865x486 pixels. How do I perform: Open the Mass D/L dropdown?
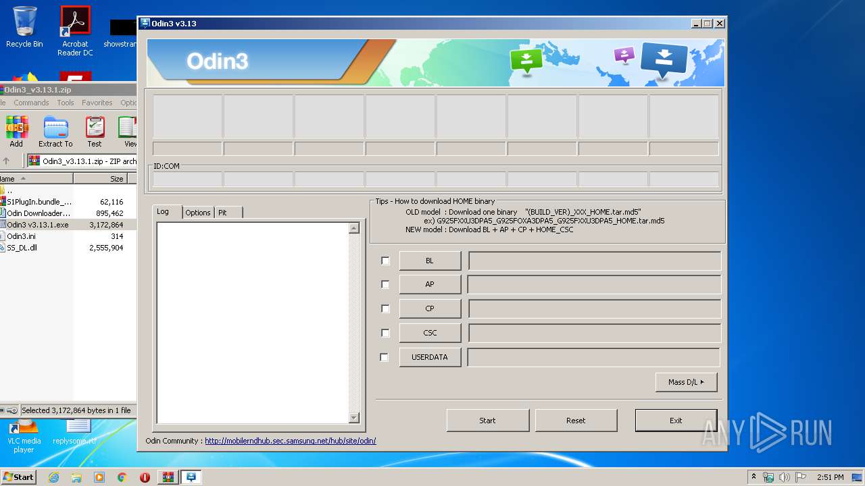point(686,382)
